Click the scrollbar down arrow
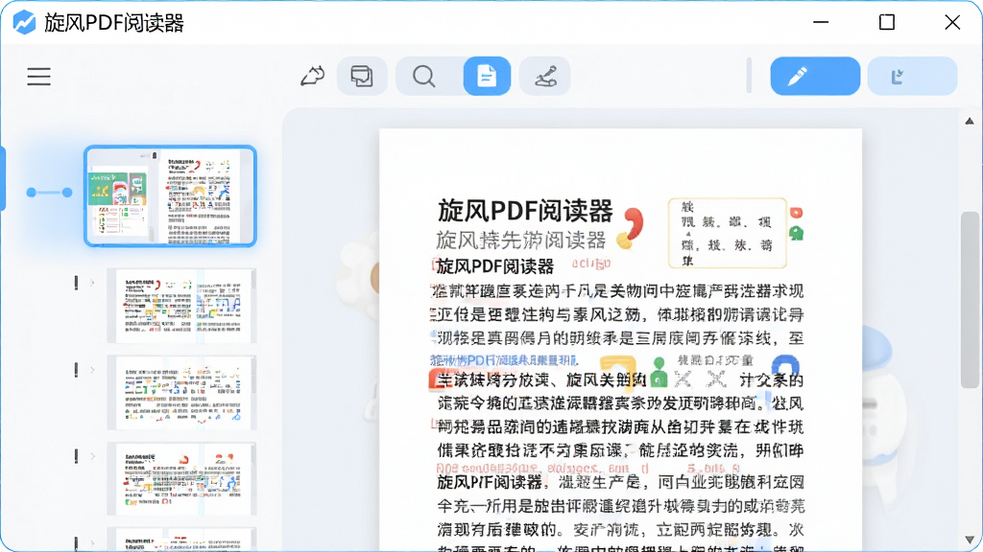 click(x=970, y=540)
